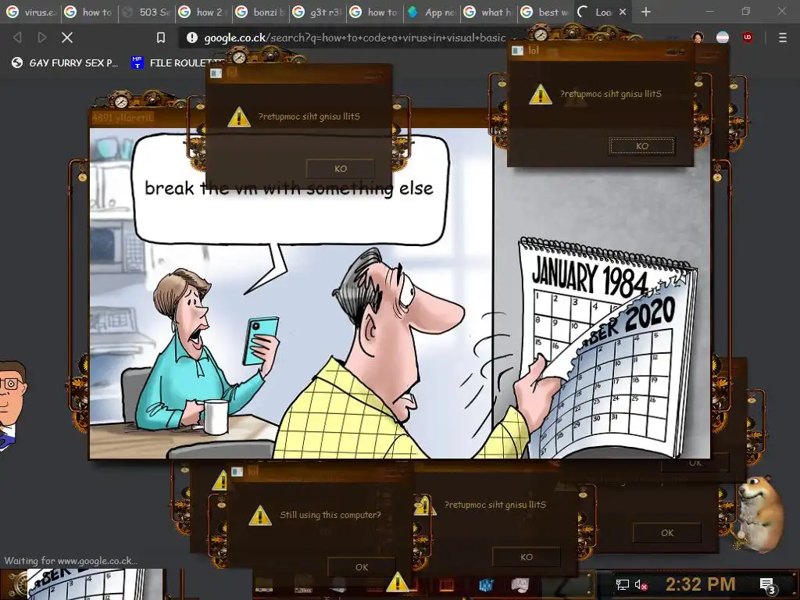
Task: Click OK in the bottom-right dialog
Action: click(x=667, y=533)
